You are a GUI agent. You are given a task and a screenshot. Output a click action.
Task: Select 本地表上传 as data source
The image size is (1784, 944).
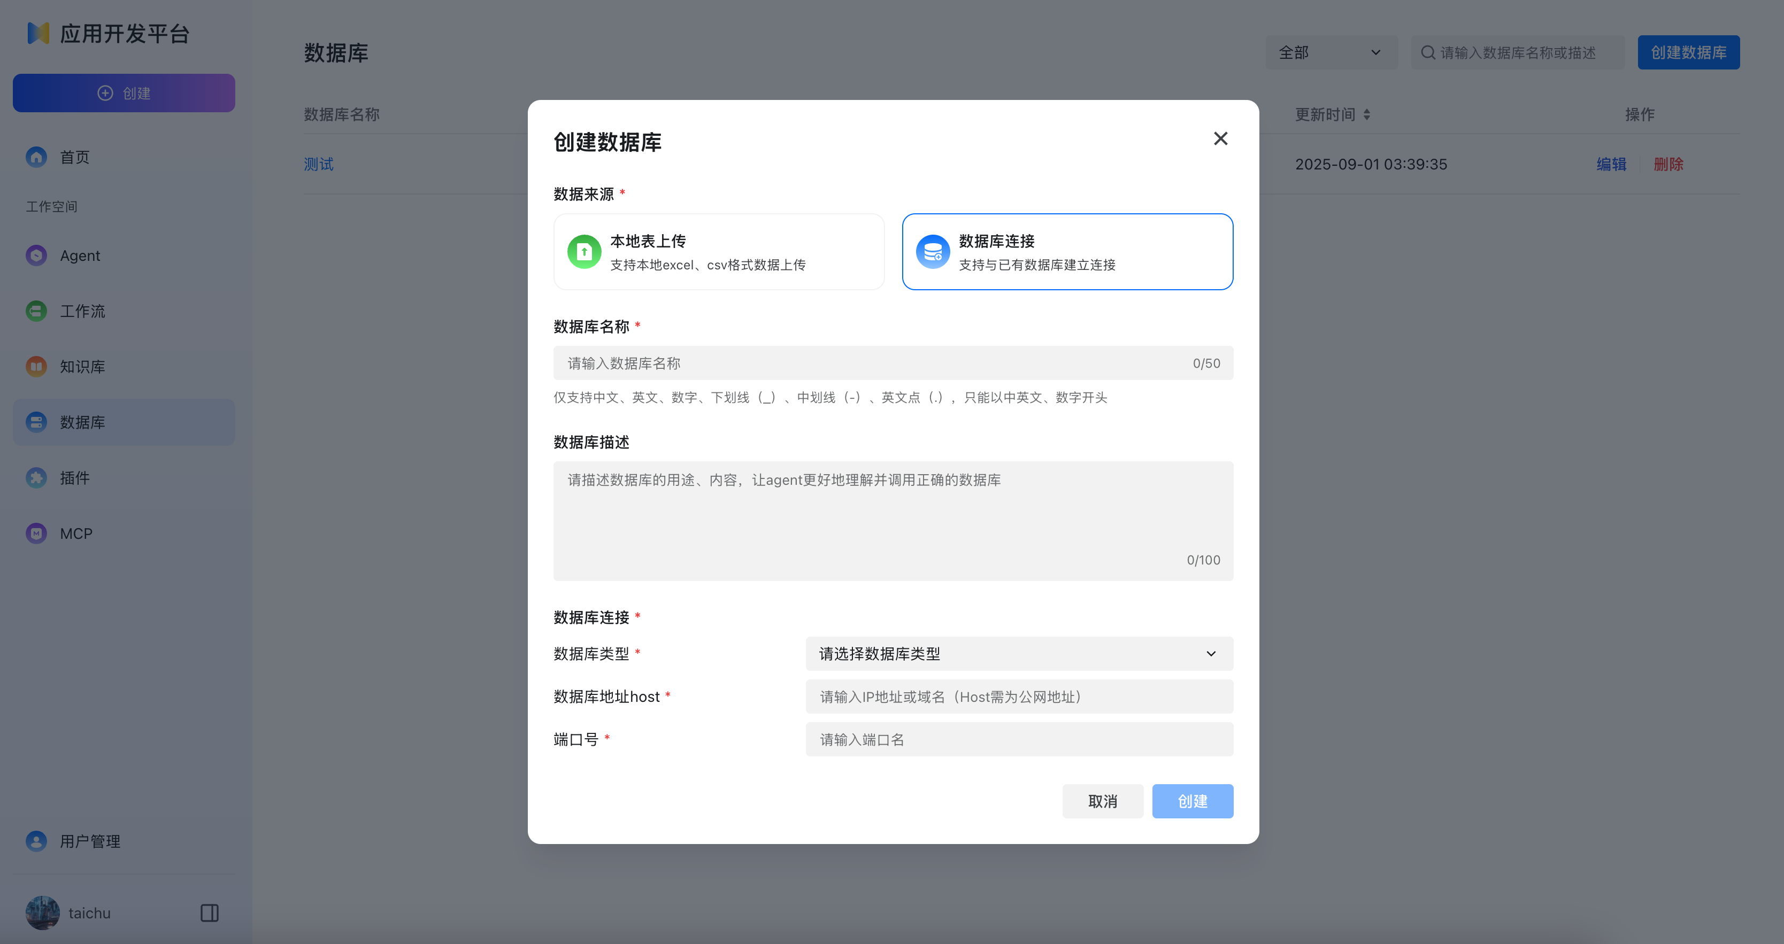point(719,251)
